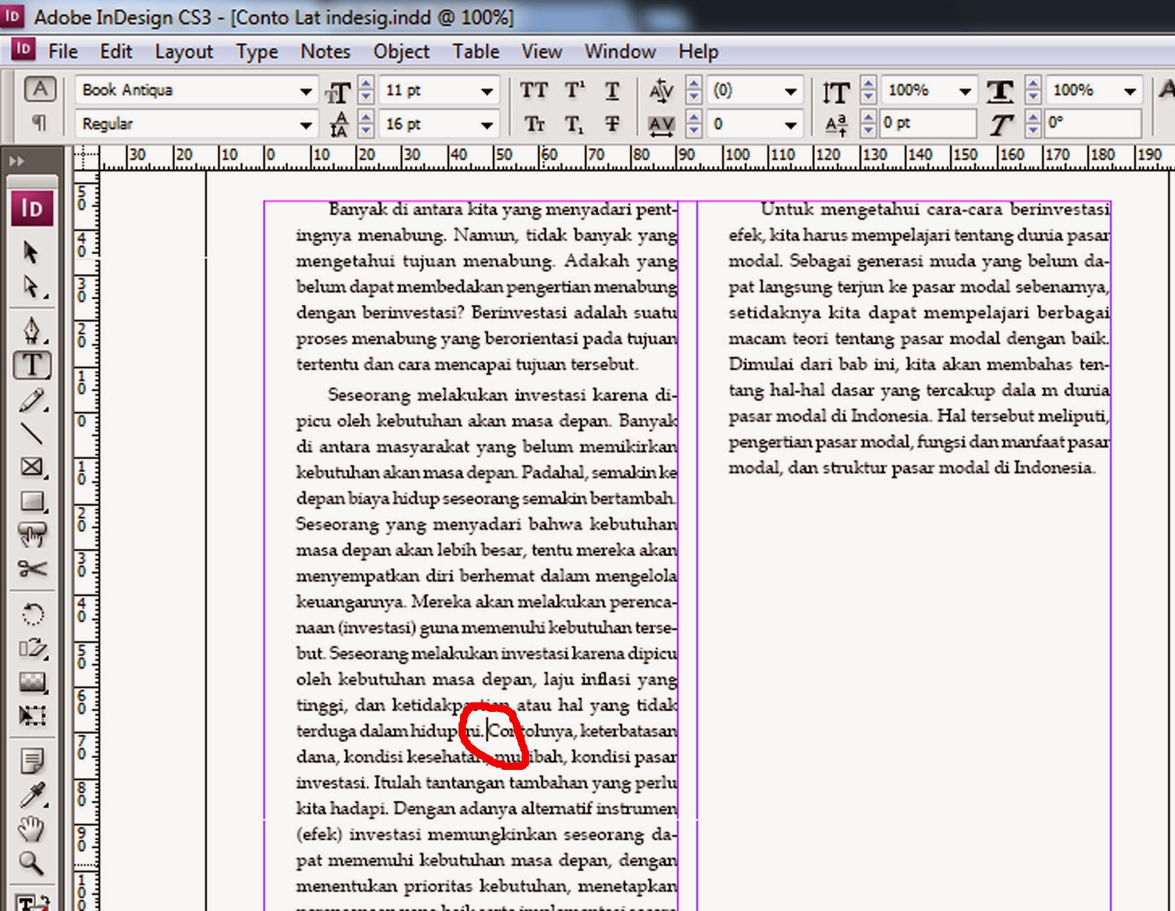The width and height of the screenshot is (1175, 911).
Task: Toggle Superscript formatting
Action: pos(575,90)
